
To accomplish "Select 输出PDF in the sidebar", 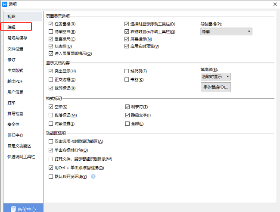I will tap(15, 81).
